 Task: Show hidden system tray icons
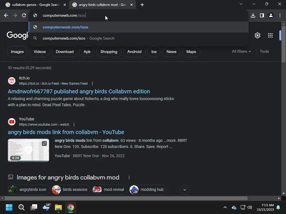(x=225, y=207)
